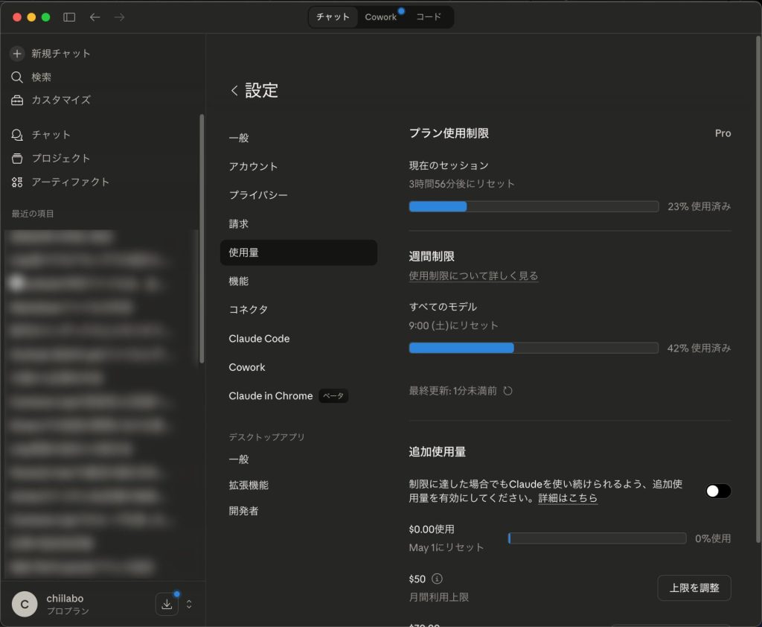Select the 使用量 settings section

(298, 252)
